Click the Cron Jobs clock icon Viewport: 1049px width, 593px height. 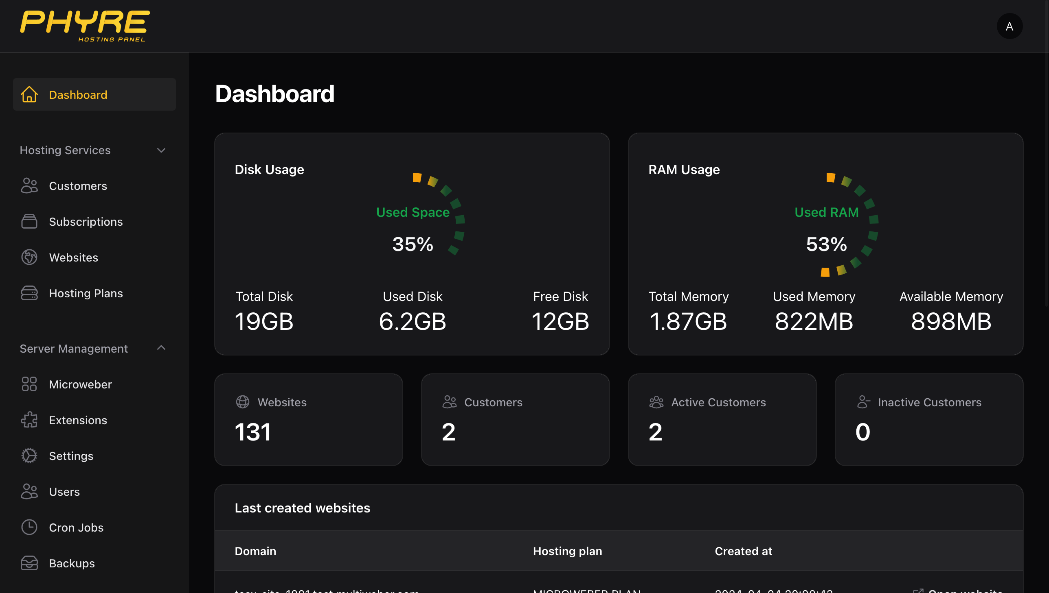tap(29, 528)
